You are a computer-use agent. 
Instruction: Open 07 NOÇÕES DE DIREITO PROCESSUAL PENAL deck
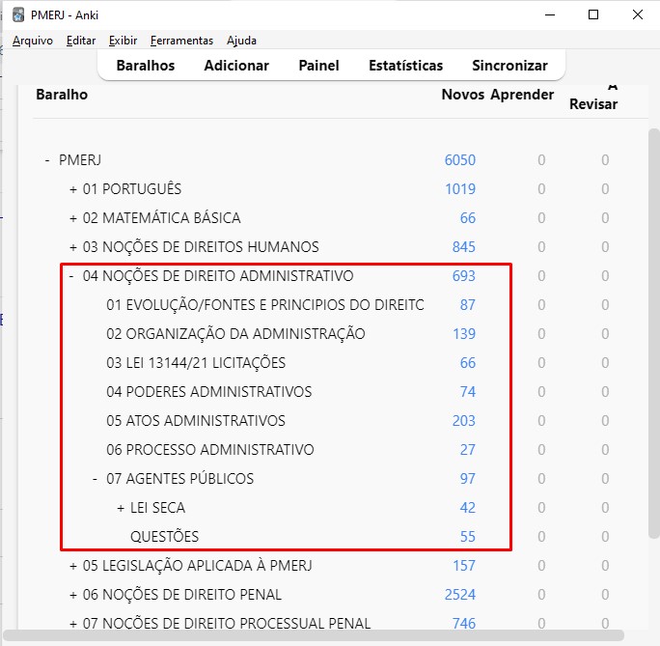pyautogui.click(x=227, y=623)
